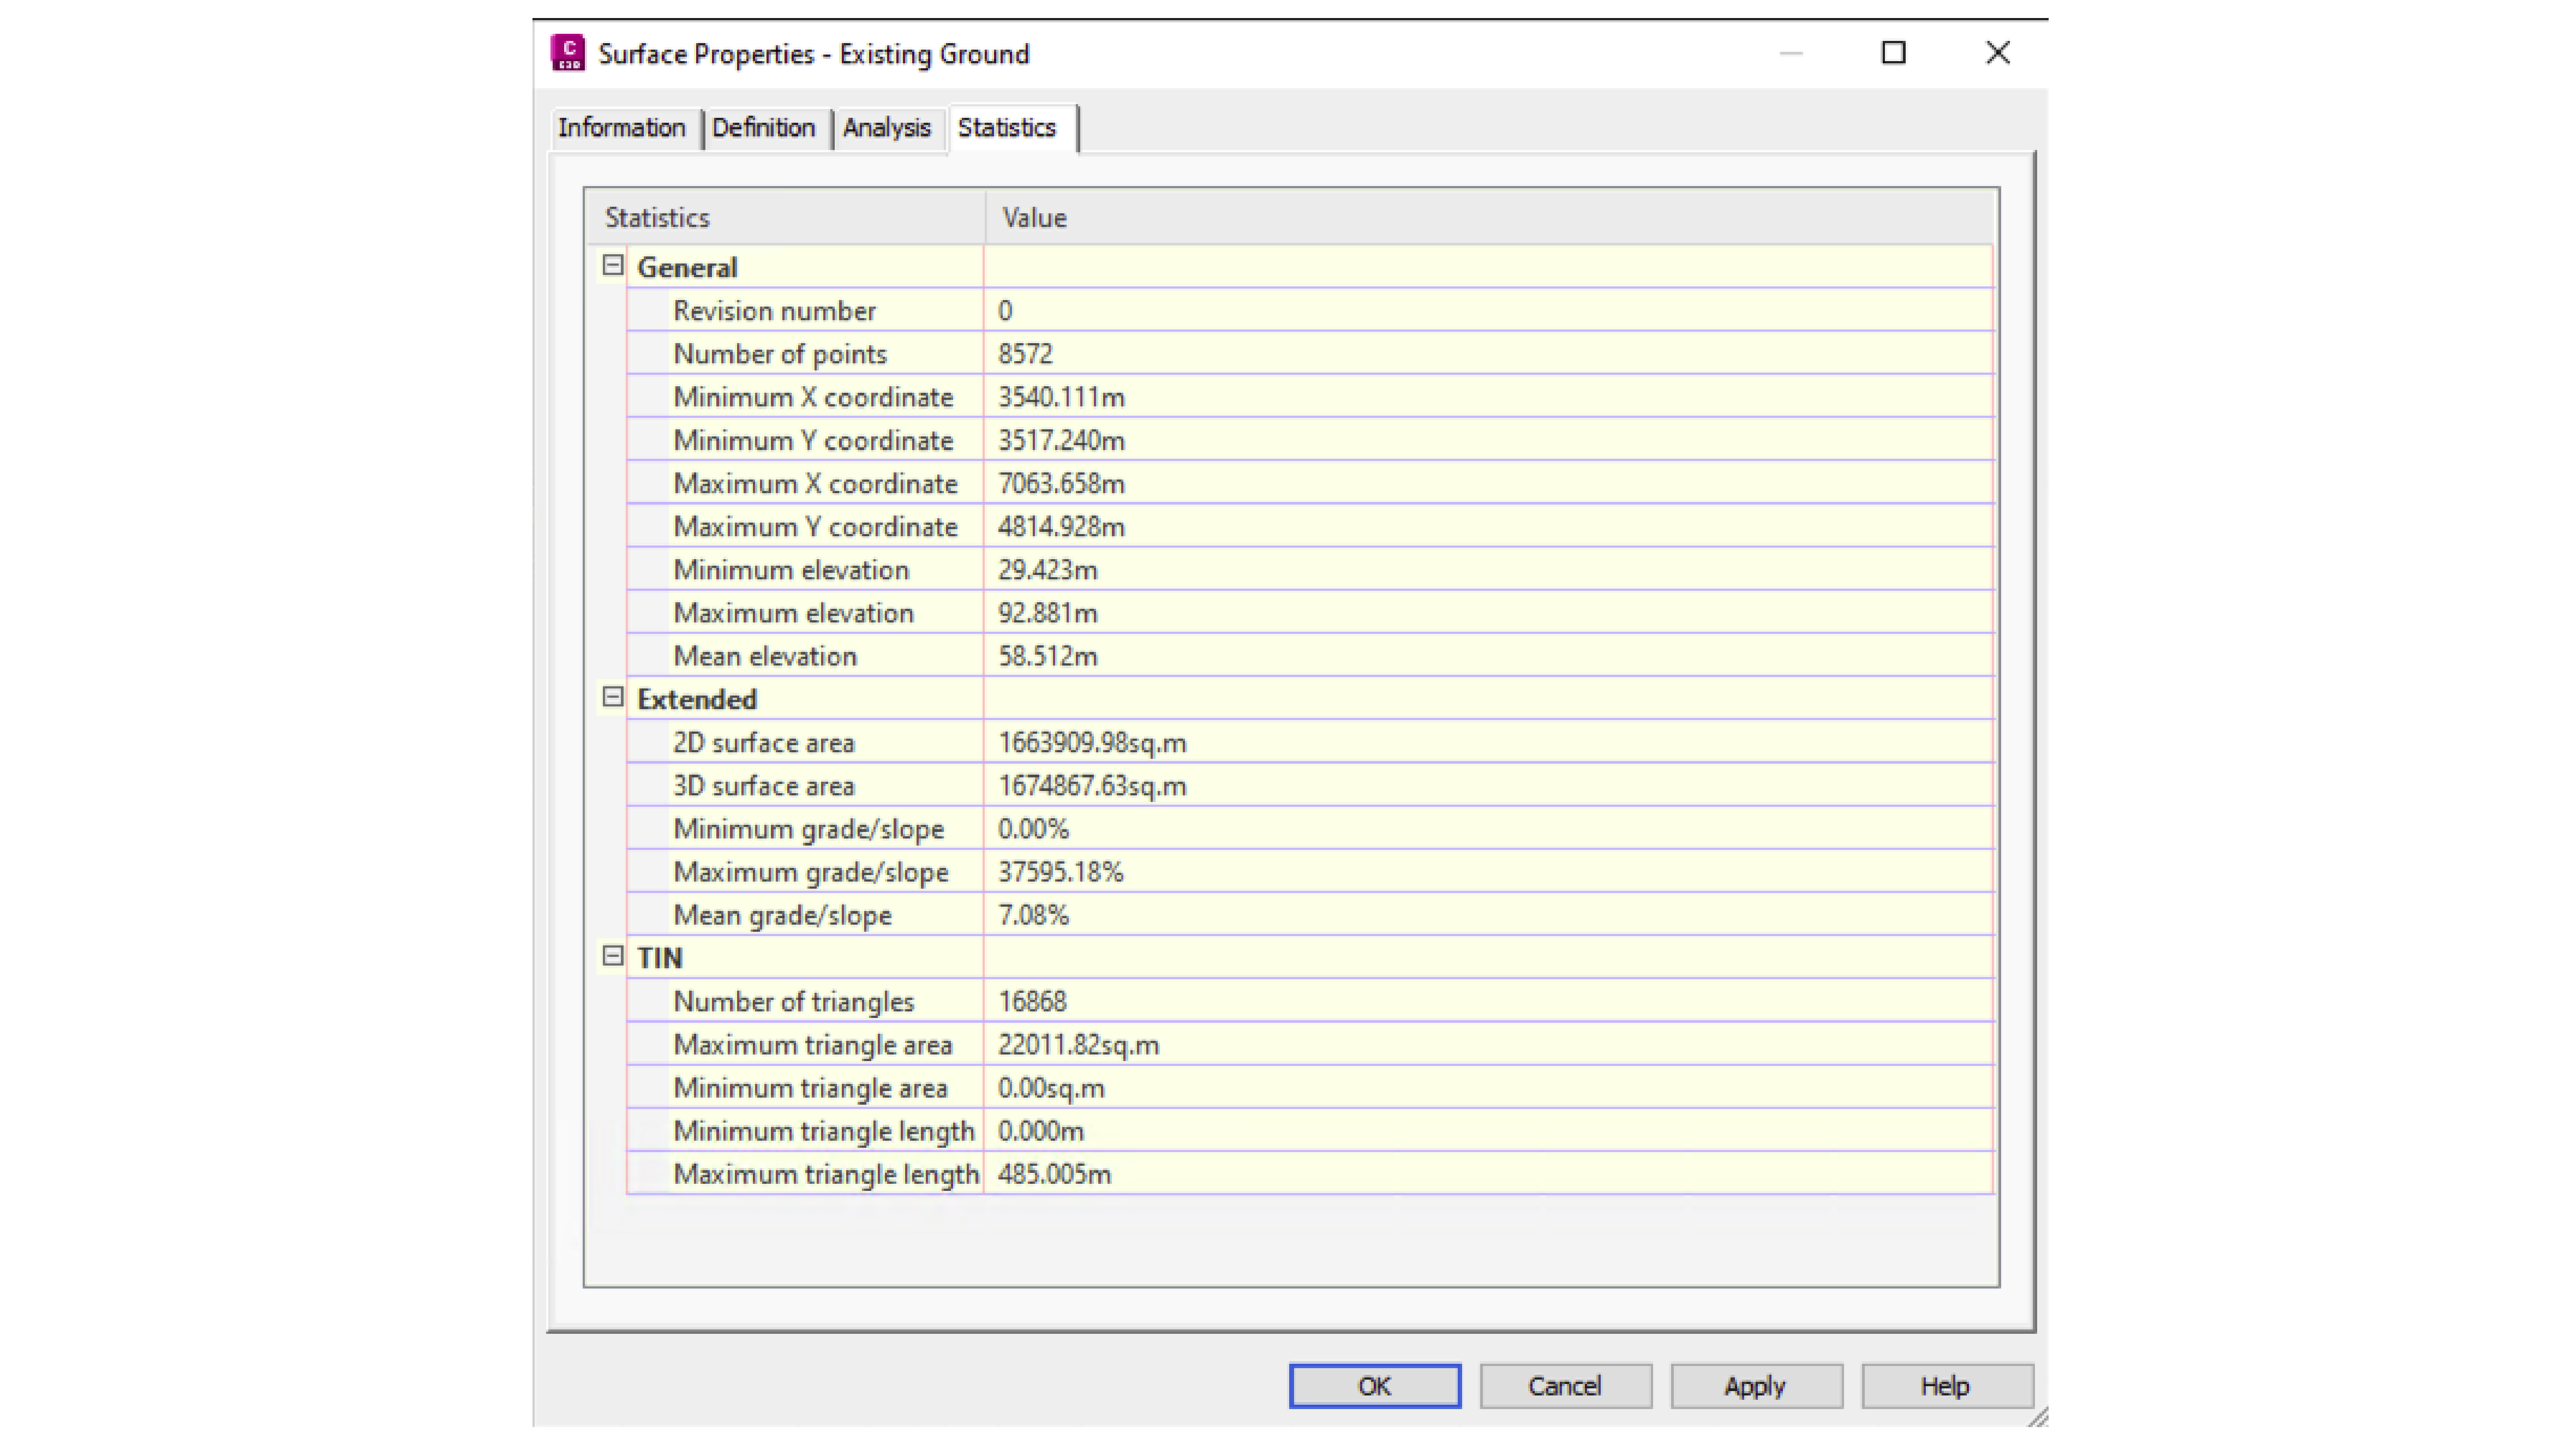Maximize the Surface Properties dialog
The image size is (2574, 1456).
click(1893, 53)
